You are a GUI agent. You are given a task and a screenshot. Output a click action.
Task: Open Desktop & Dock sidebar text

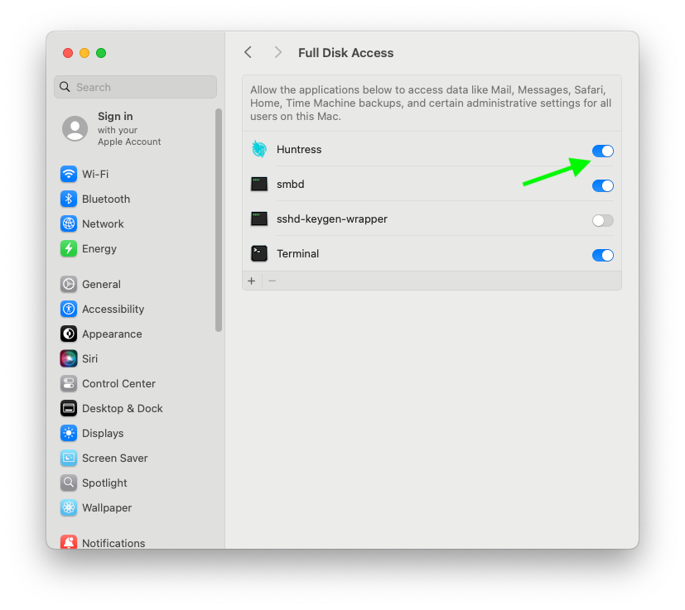point(123,409)
